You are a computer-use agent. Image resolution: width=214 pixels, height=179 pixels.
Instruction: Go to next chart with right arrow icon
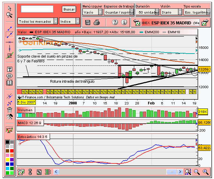205,22
